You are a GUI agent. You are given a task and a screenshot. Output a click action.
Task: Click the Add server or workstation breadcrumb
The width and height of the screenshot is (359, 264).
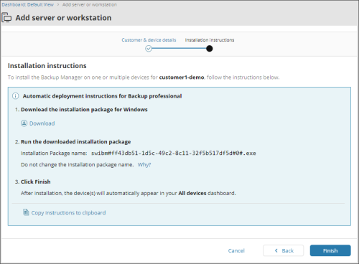pyautogui.click(x=90, y=4)
